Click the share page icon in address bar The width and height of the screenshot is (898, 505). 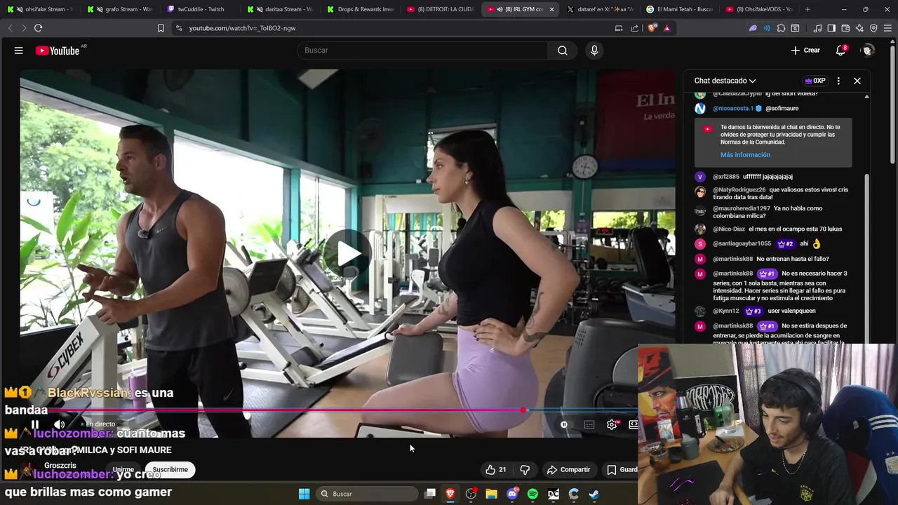click(x=635, y=28)
